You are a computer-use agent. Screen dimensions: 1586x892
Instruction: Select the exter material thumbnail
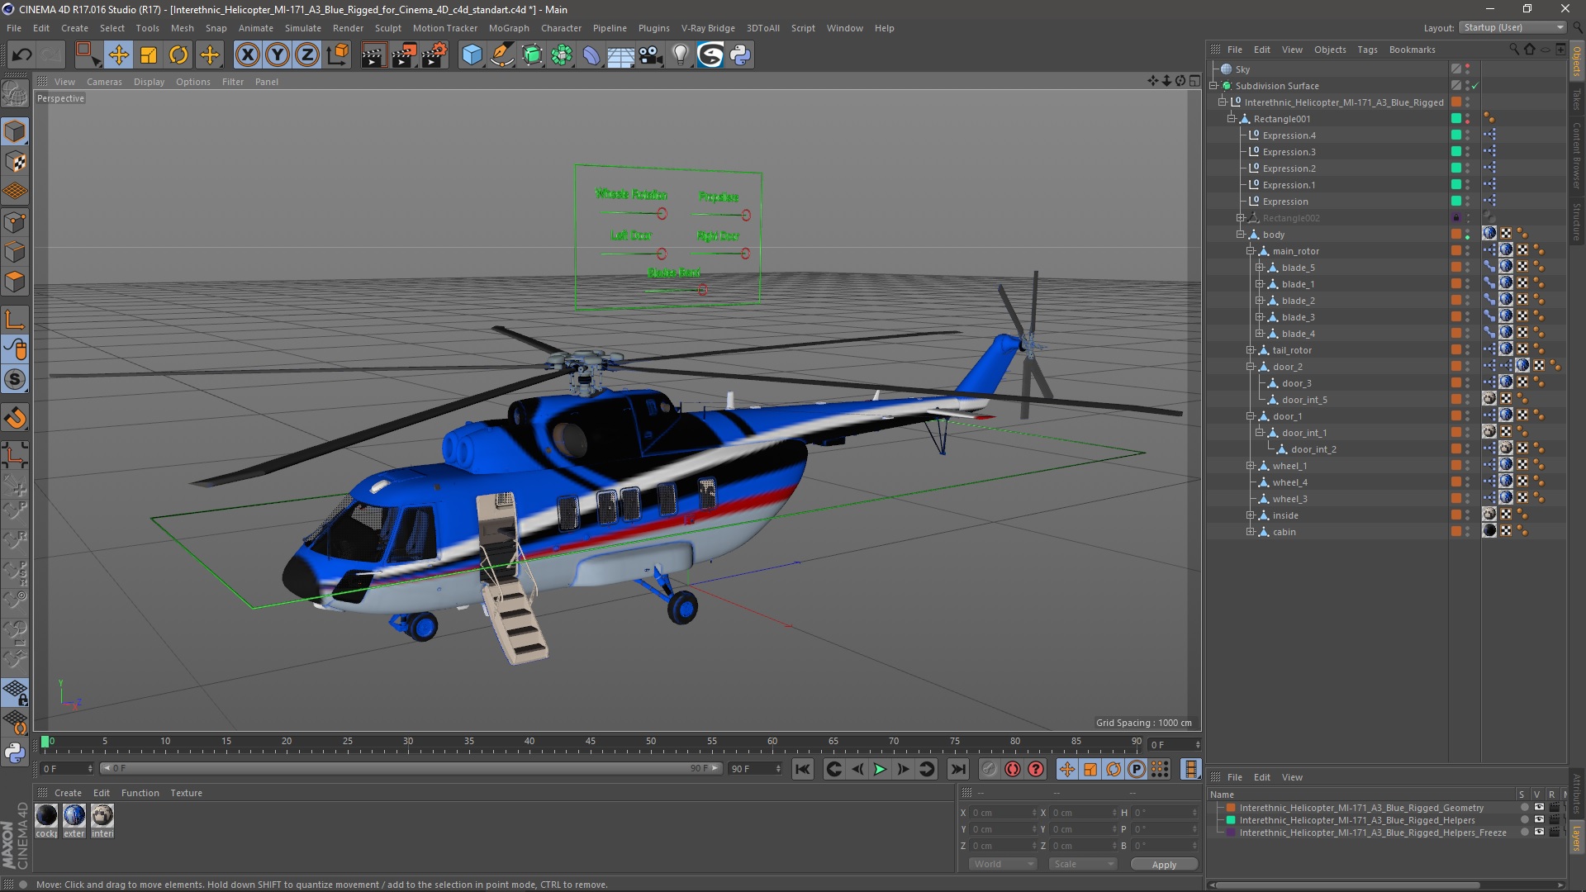pyautogui.click(x=74, y=816)
